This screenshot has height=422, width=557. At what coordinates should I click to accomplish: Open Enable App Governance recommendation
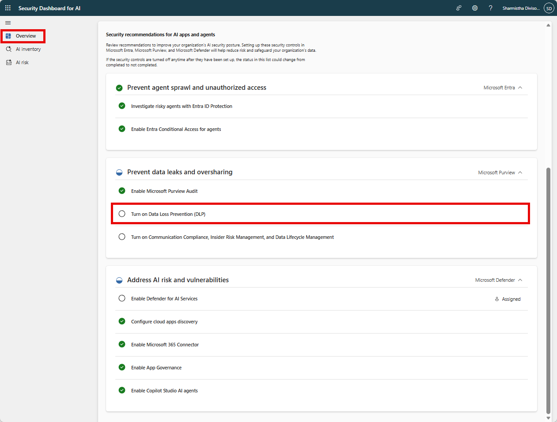point(156,368)
